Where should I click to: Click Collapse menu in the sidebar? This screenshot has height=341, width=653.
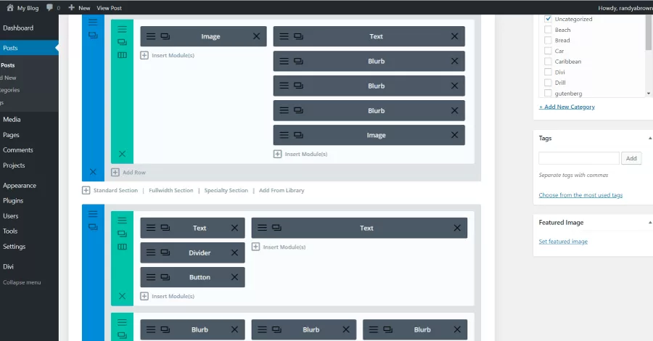[x=22, y=282]
